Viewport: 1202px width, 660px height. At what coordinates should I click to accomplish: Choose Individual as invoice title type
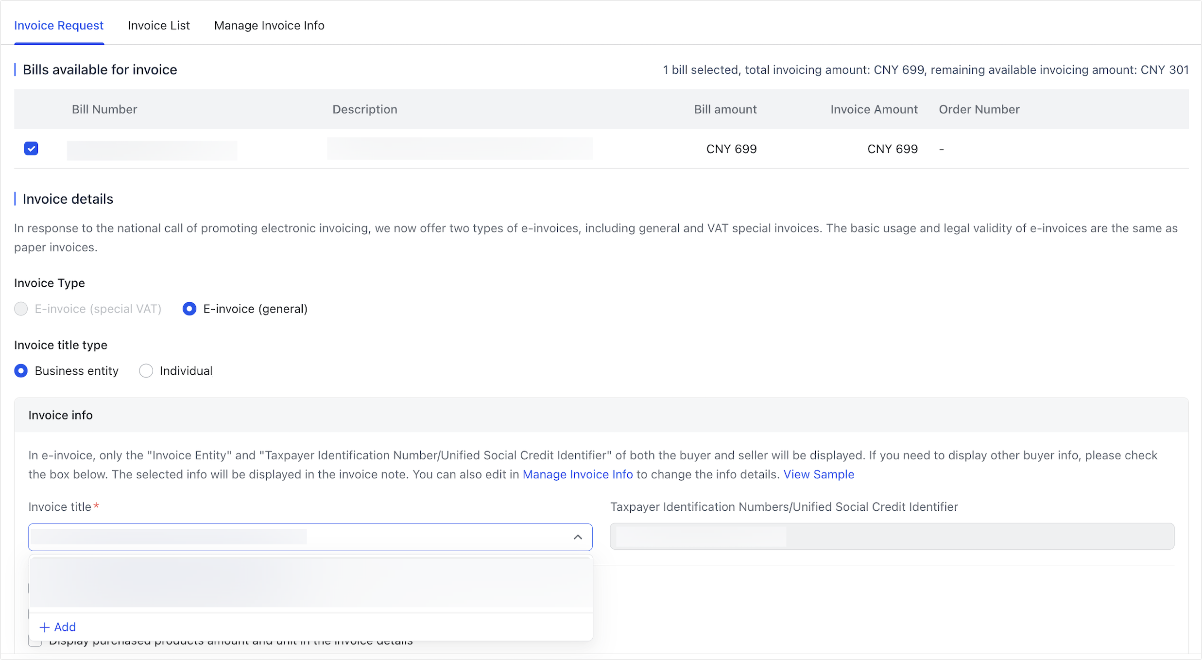coord(146,370)
